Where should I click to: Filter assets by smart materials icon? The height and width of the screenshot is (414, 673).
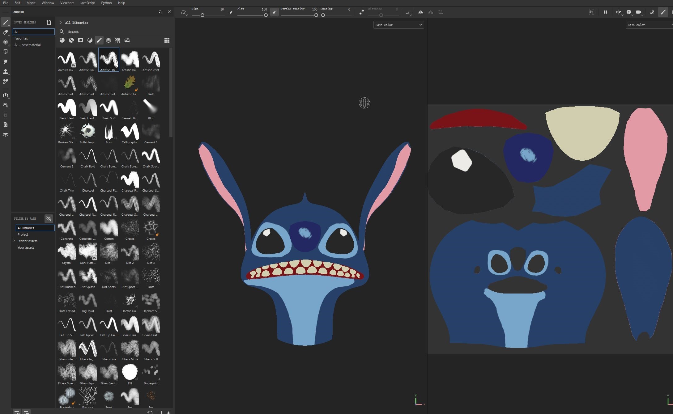click(x=71, y=40)
